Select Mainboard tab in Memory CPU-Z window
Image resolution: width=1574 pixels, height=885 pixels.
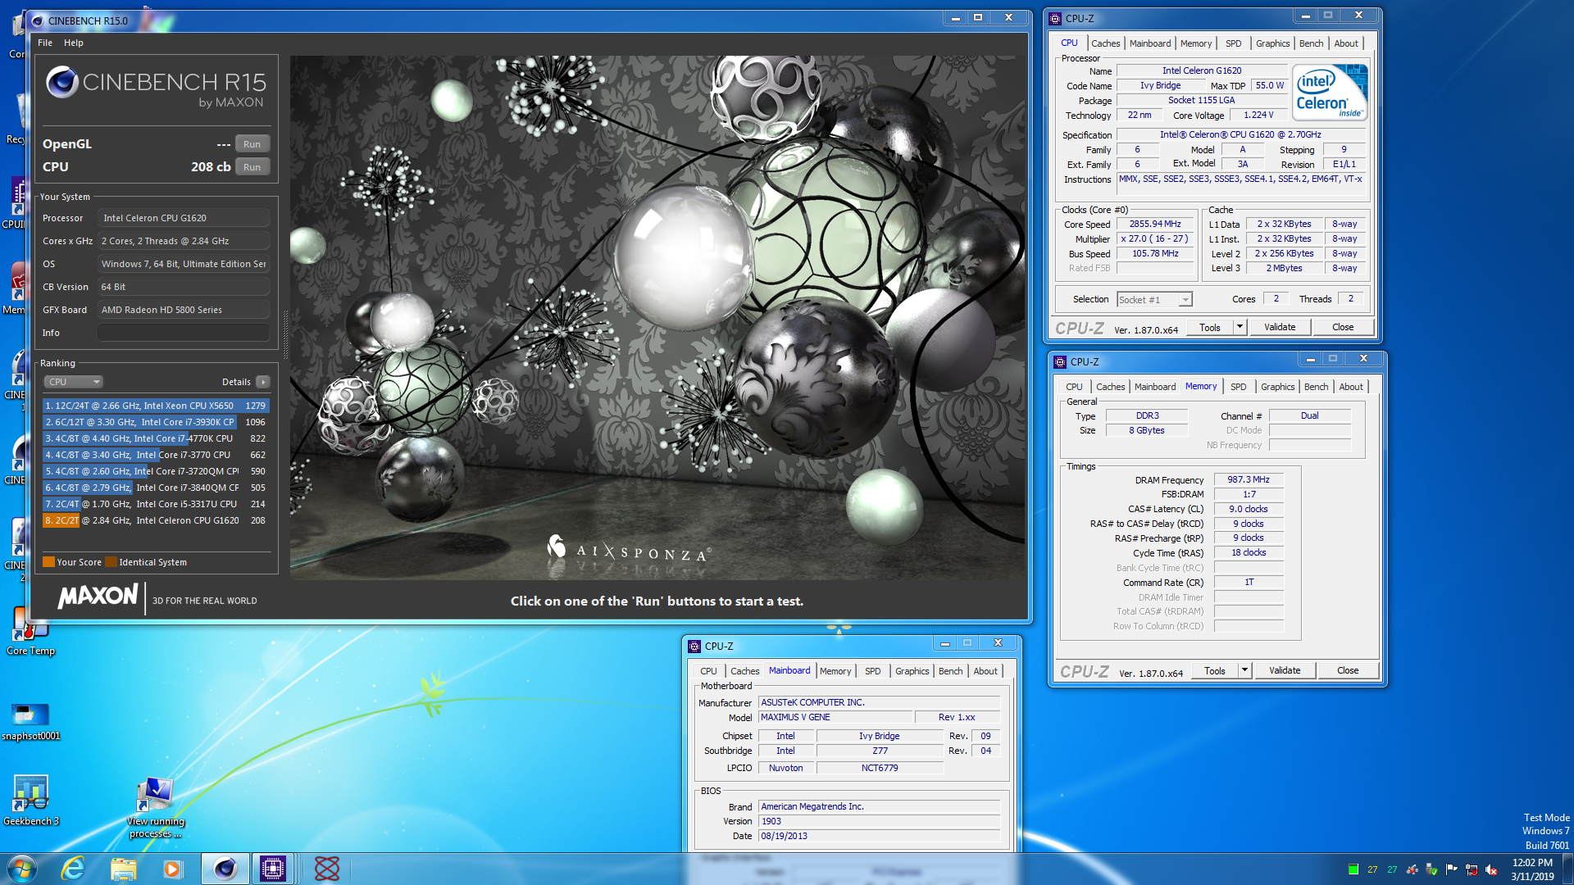1154,387
